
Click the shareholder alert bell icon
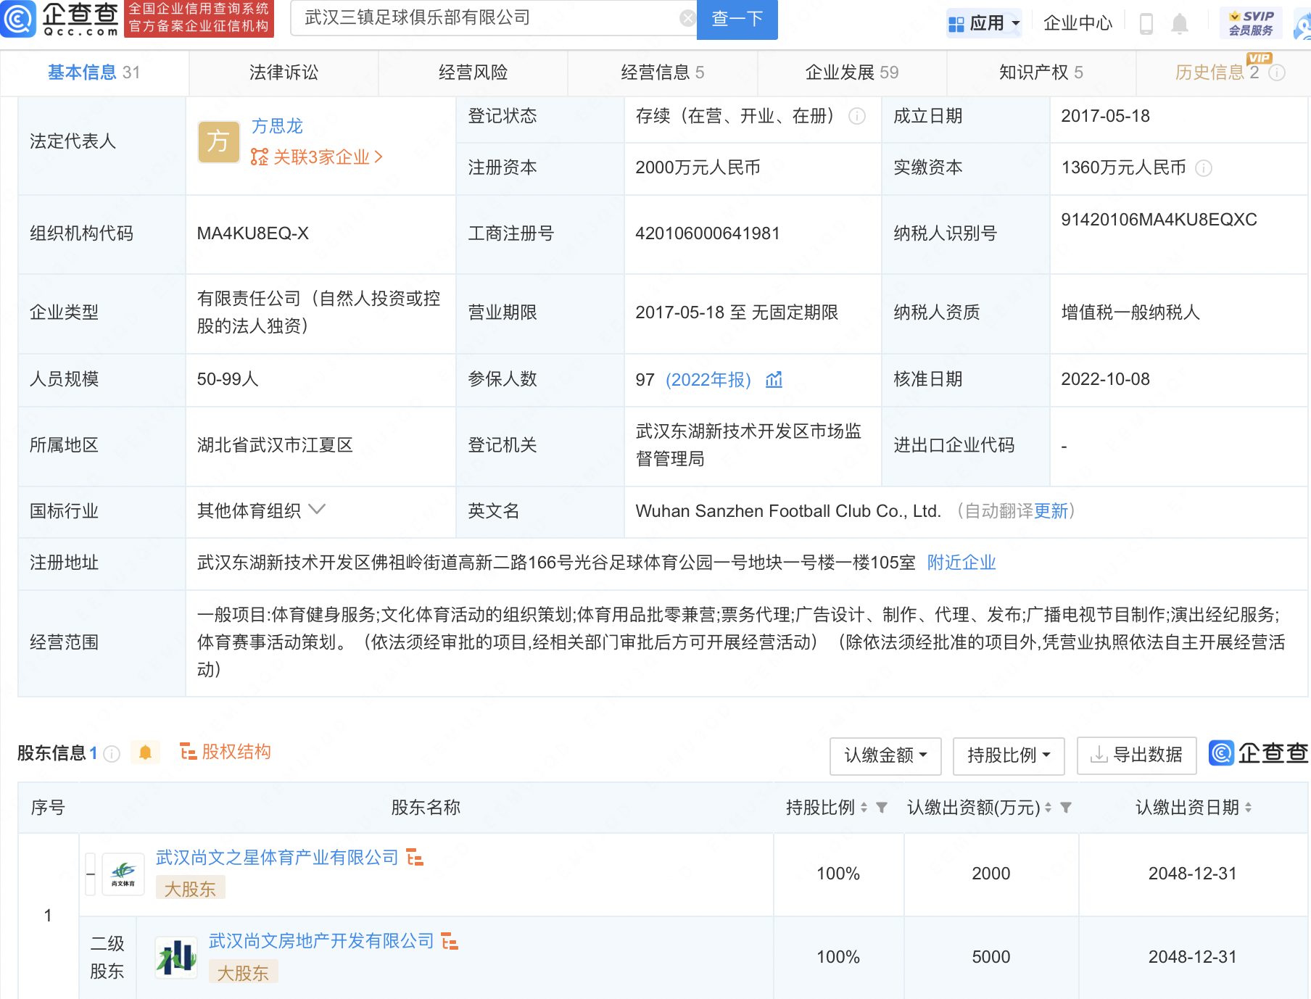(145, 753)
